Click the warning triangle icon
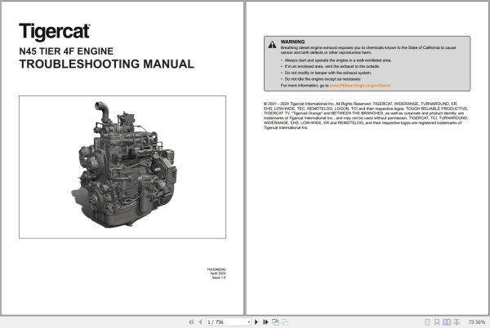 point(272,45)
